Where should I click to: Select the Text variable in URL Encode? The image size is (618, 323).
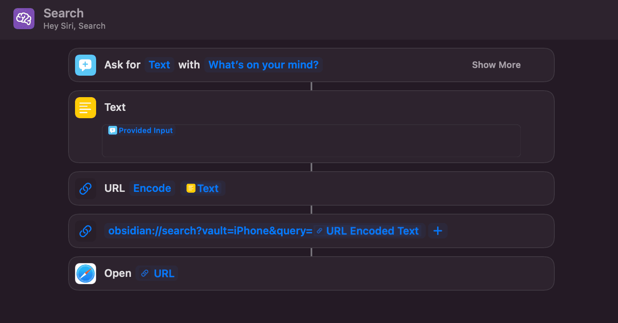203,188
